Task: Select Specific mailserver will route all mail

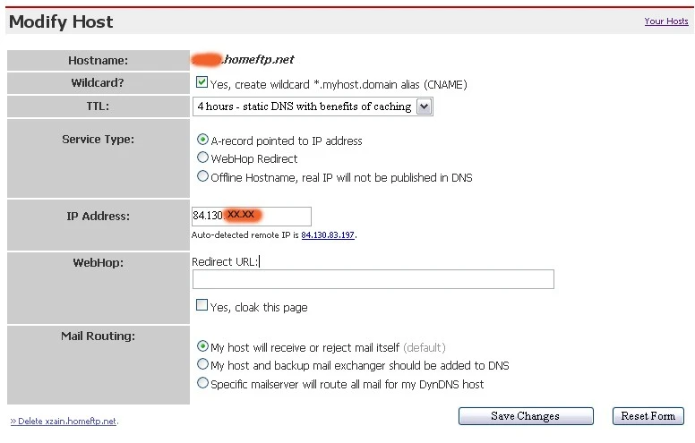Action: pos(202,384)
